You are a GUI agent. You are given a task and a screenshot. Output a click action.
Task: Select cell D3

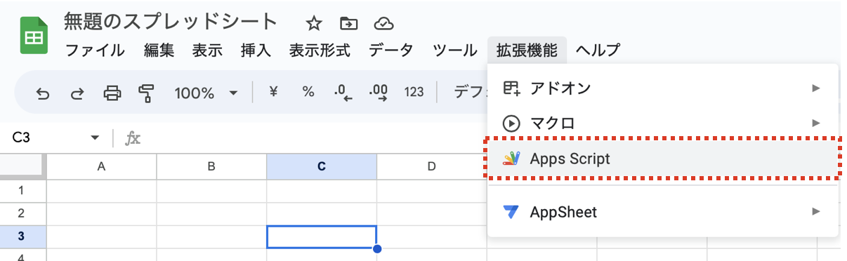point(432,236)
